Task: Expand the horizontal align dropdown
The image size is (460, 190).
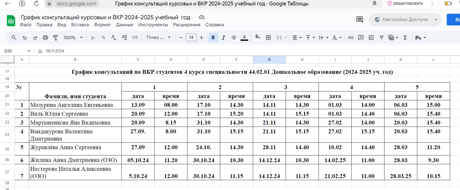Action: [x=297, y=38]
